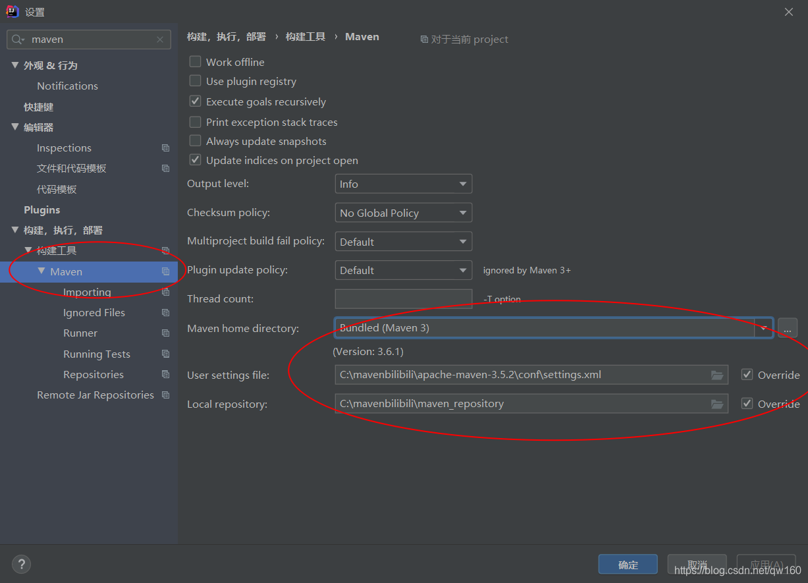Click 取消 button to cancel
Image resolution: width=808 pixels, height=583 pixels.
[x=697, y=565]
